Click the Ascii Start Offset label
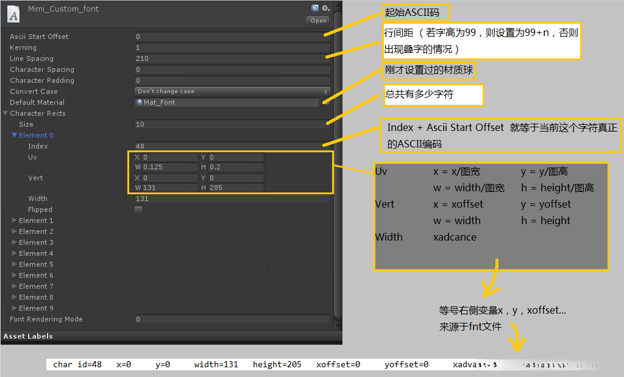This screenshot has height=377, width=624. pos(39,37)
